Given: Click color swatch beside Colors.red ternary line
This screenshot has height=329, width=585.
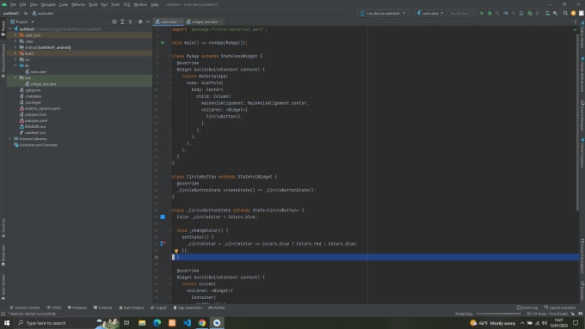Looking at the screenshot, I should [x=163, y=244].
